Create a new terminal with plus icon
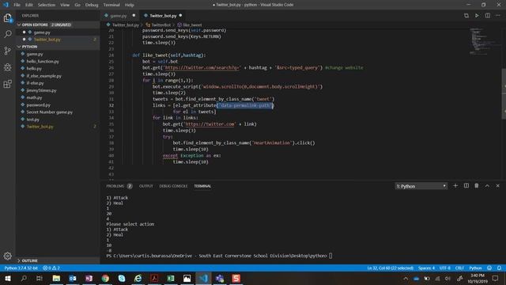Screen dimensions: 506x285 tap(455, 186)
